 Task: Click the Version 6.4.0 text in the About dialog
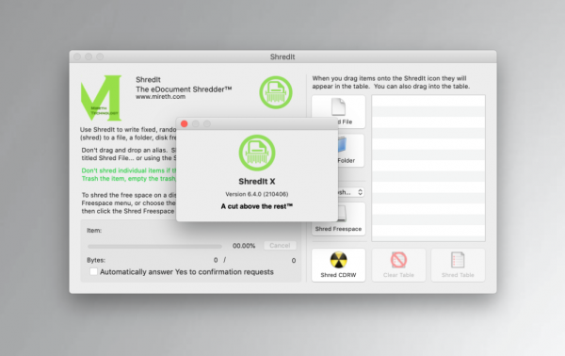coord(257,194)
